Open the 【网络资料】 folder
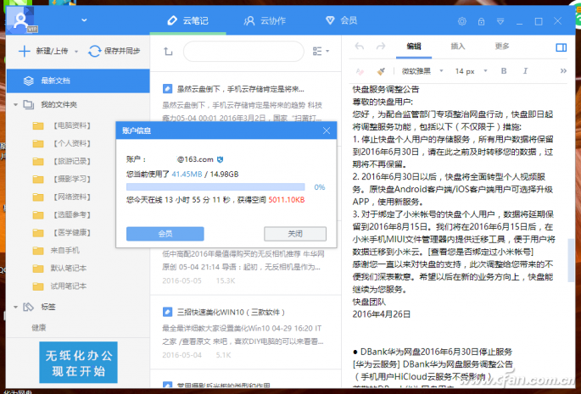581x394 pixels. [x=71, y=197]
